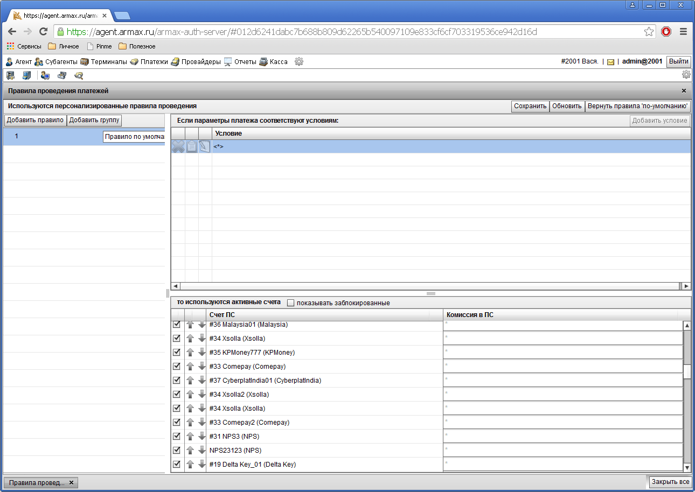Move #33 Comepay2 account up
The width and height of the screenshot is (695, 492).
[x=190, y=422]
